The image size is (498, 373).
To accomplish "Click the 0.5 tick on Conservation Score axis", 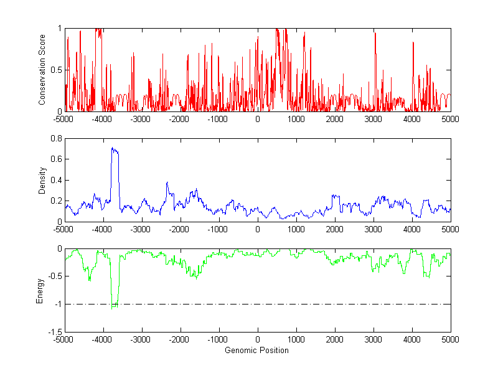I will [55, 70].
